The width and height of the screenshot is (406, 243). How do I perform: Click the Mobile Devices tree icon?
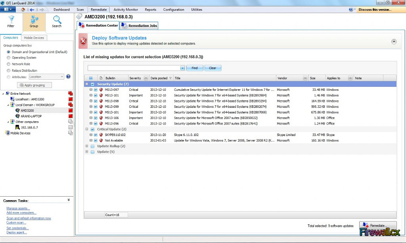8,133
